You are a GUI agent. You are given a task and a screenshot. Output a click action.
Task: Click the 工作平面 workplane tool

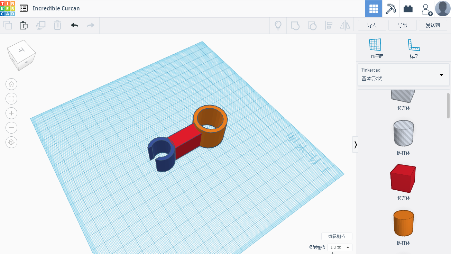375,48
